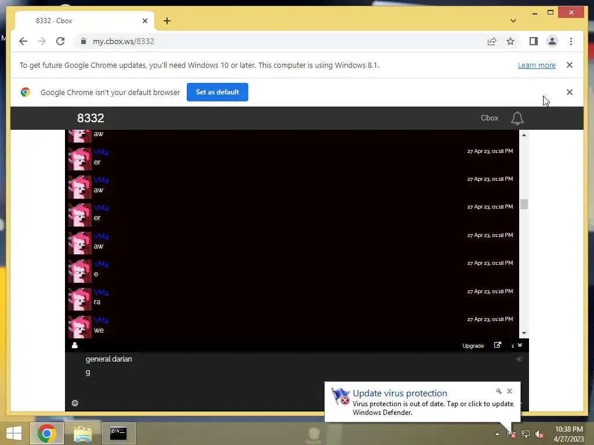Open the users online person icon
This screenshot has height=445, width=594.
coord(75,345)
